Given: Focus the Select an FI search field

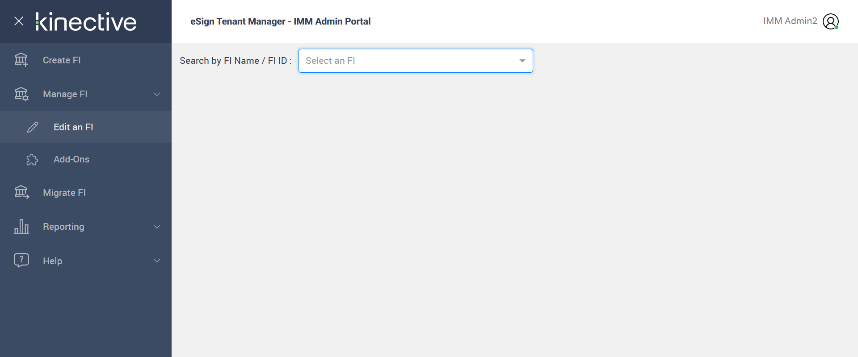Looking at the screenshot, I should (416, 61).
